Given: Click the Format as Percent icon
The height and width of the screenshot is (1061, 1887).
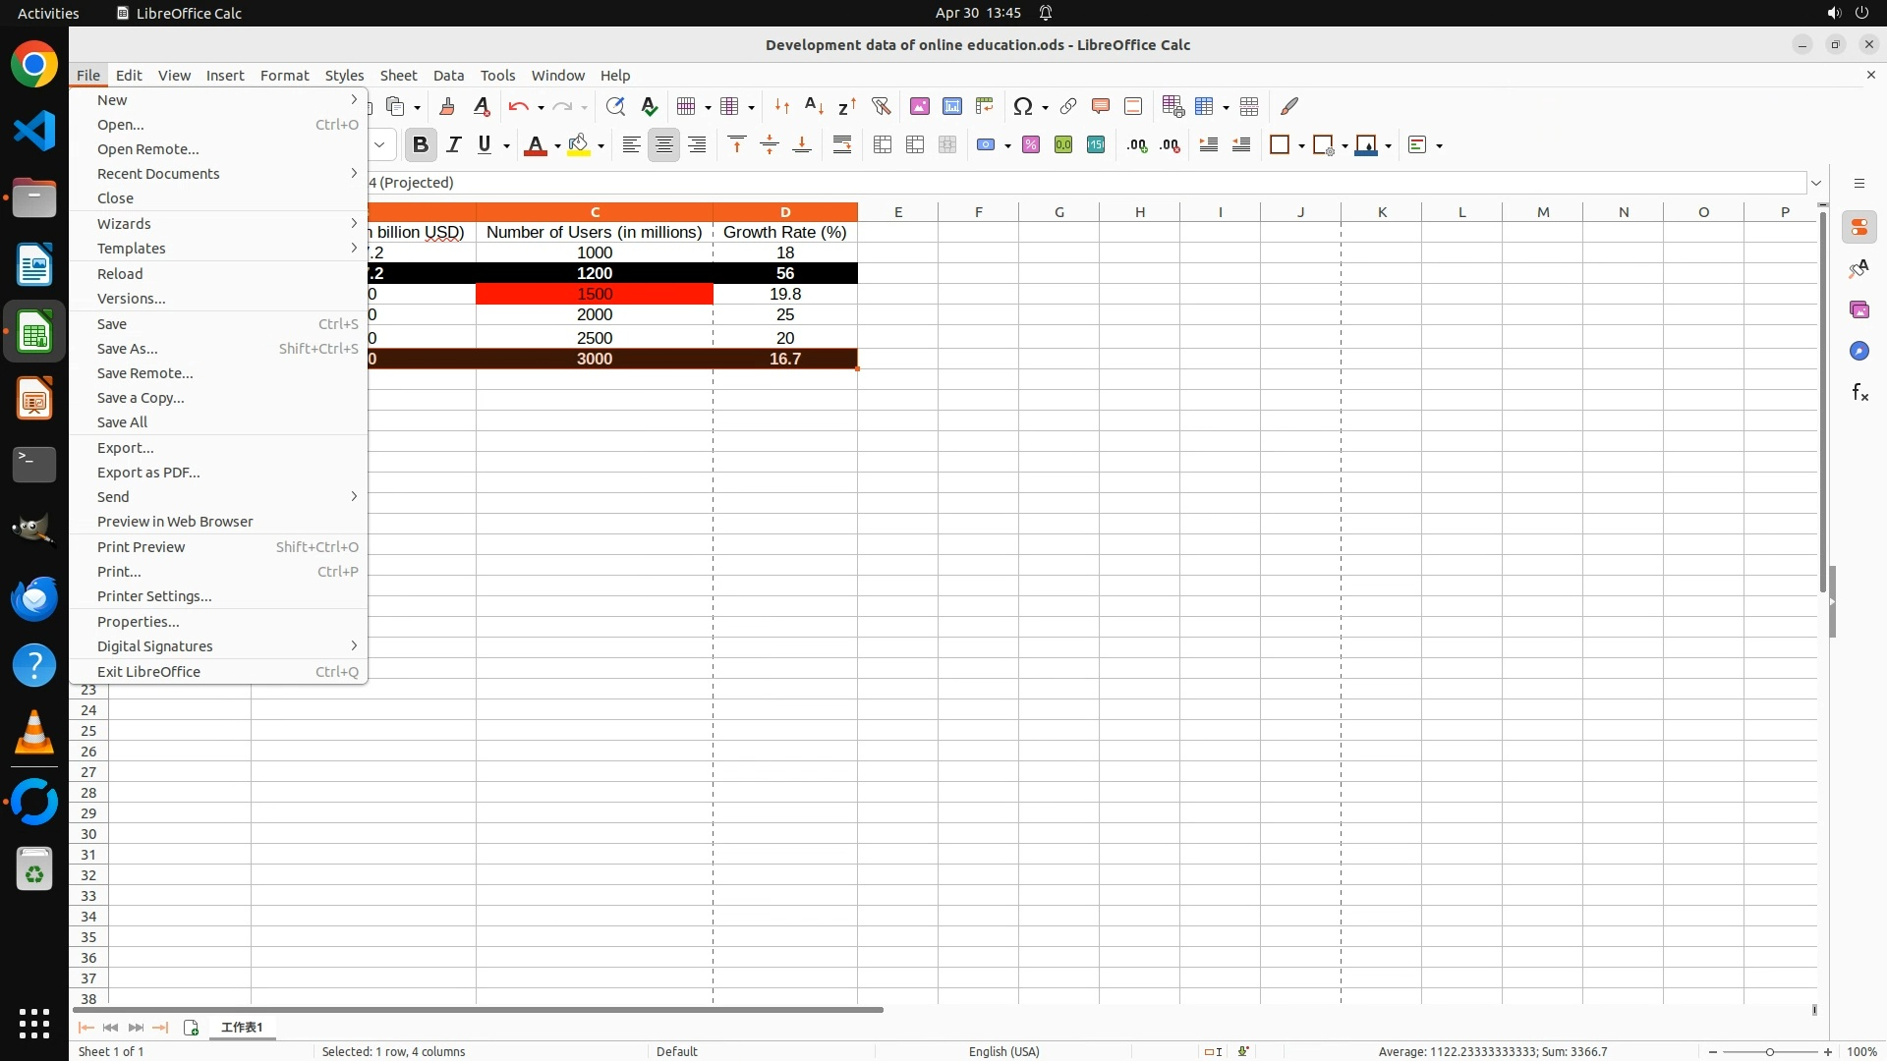Looking at the screenshot, I should [1031, 145].
